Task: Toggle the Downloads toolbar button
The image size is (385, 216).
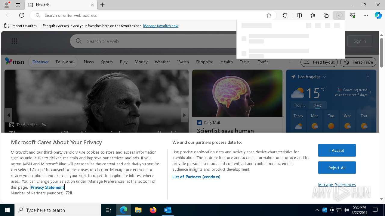Action: click(x=339, y=15)
